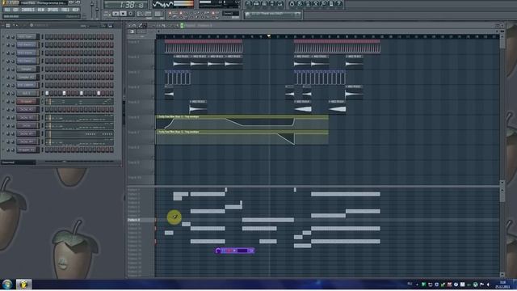517x291 pixels.
Task: Click the FL Studio taskbar icon
Action: click(x=23, y=284)
